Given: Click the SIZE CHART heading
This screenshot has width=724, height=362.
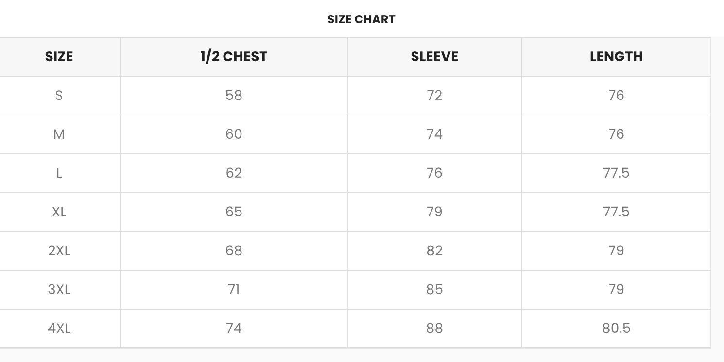Looking at the screenshot, I should (361, 19).
